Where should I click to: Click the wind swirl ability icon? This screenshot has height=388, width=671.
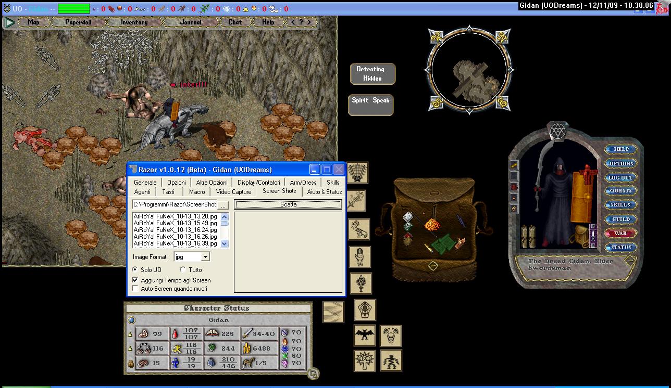click(x=333, y=312)
